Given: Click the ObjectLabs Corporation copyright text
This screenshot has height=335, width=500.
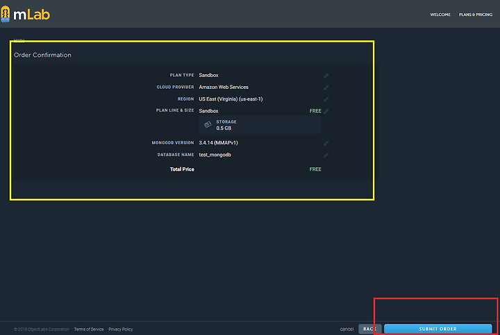Looking at the screenshot, I should pyautogui.click(x=42, y=329).
